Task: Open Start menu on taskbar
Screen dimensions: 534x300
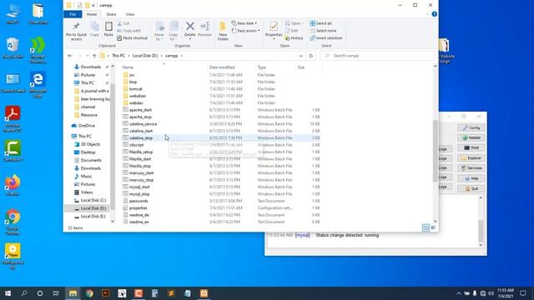Action: [x=8, y=293]
